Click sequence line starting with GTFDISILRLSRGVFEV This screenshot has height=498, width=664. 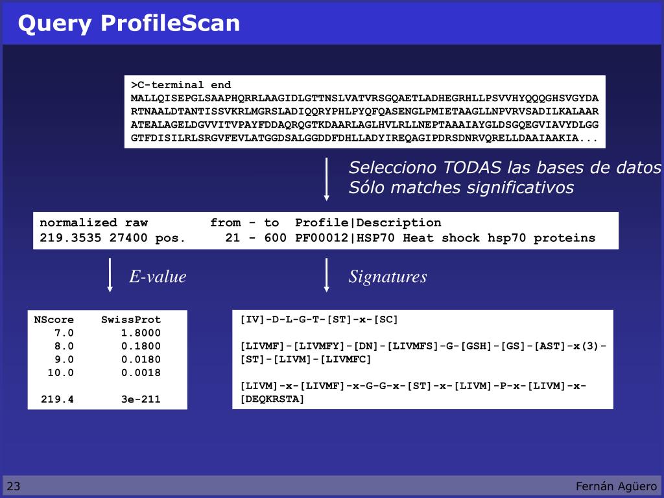click(x=364, y=138)
